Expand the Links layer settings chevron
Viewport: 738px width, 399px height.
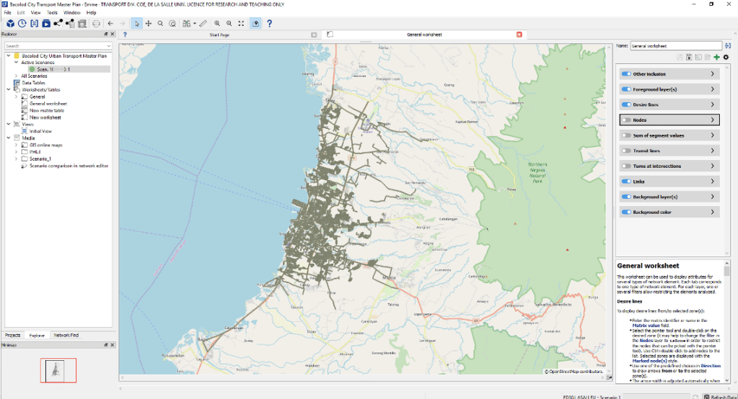click(713, 181)
